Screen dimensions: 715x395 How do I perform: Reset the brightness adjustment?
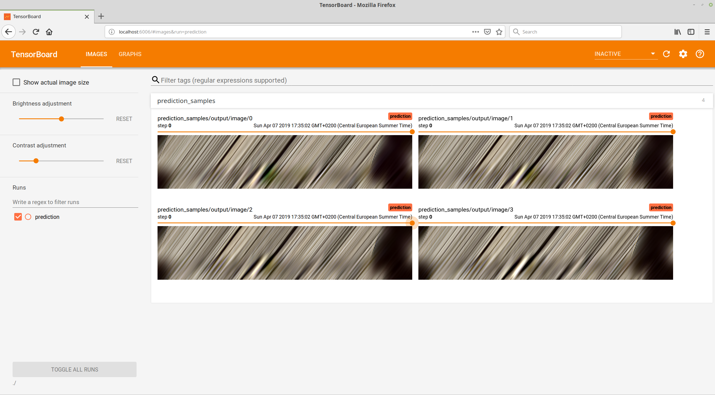[124, 119]
